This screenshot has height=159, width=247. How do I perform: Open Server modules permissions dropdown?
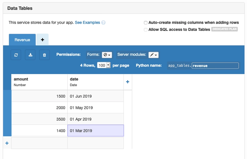click(x=153, y=55)
